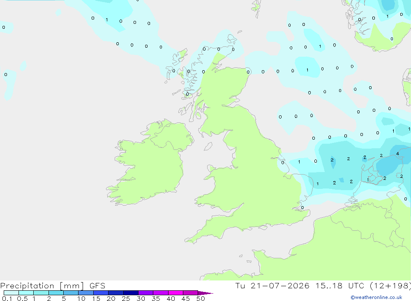Click the "(12+198)" forecast run label
The height and width of the screenshot is (301, 411).
point(390,286)
